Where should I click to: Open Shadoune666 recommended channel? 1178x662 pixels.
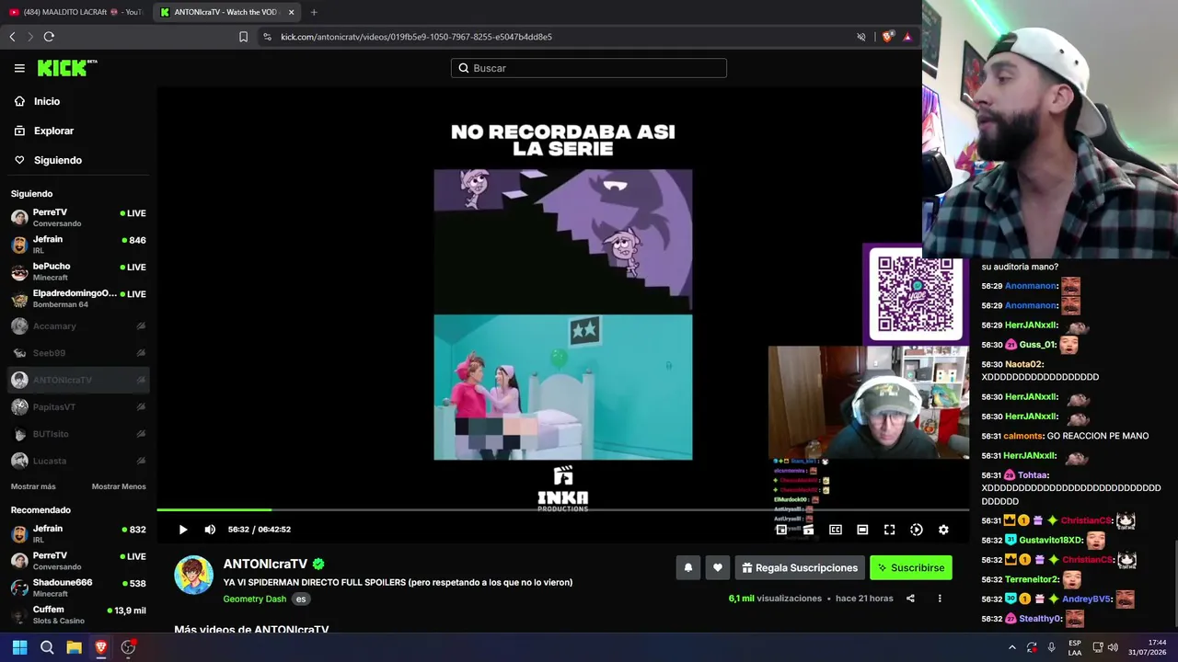point(78,588)
